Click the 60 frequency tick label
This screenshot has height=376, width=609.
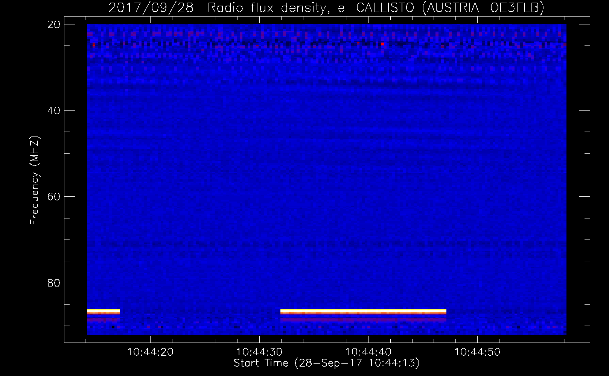click(54, 197)
